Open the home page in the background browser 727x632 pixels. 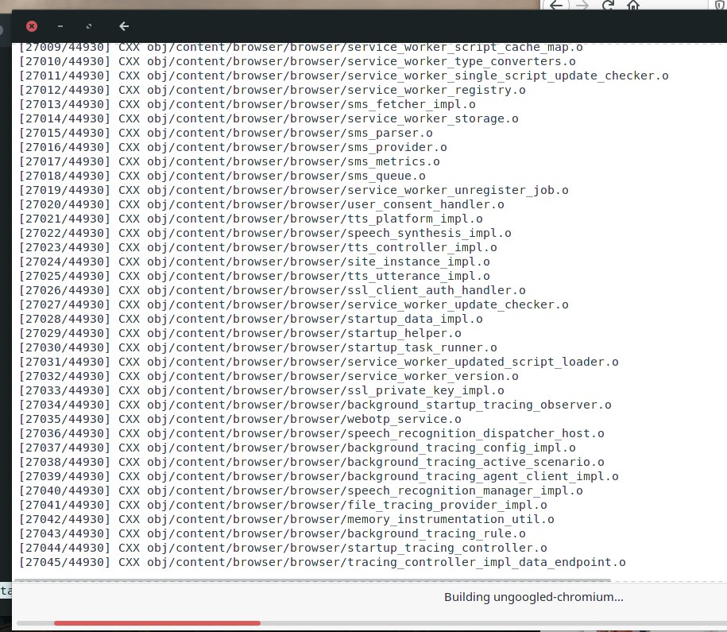coord(633,6)
